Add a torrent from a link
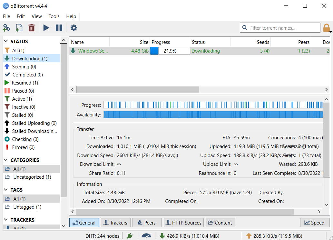Viewport: 333px width, 240px height. tap(6, 28)
